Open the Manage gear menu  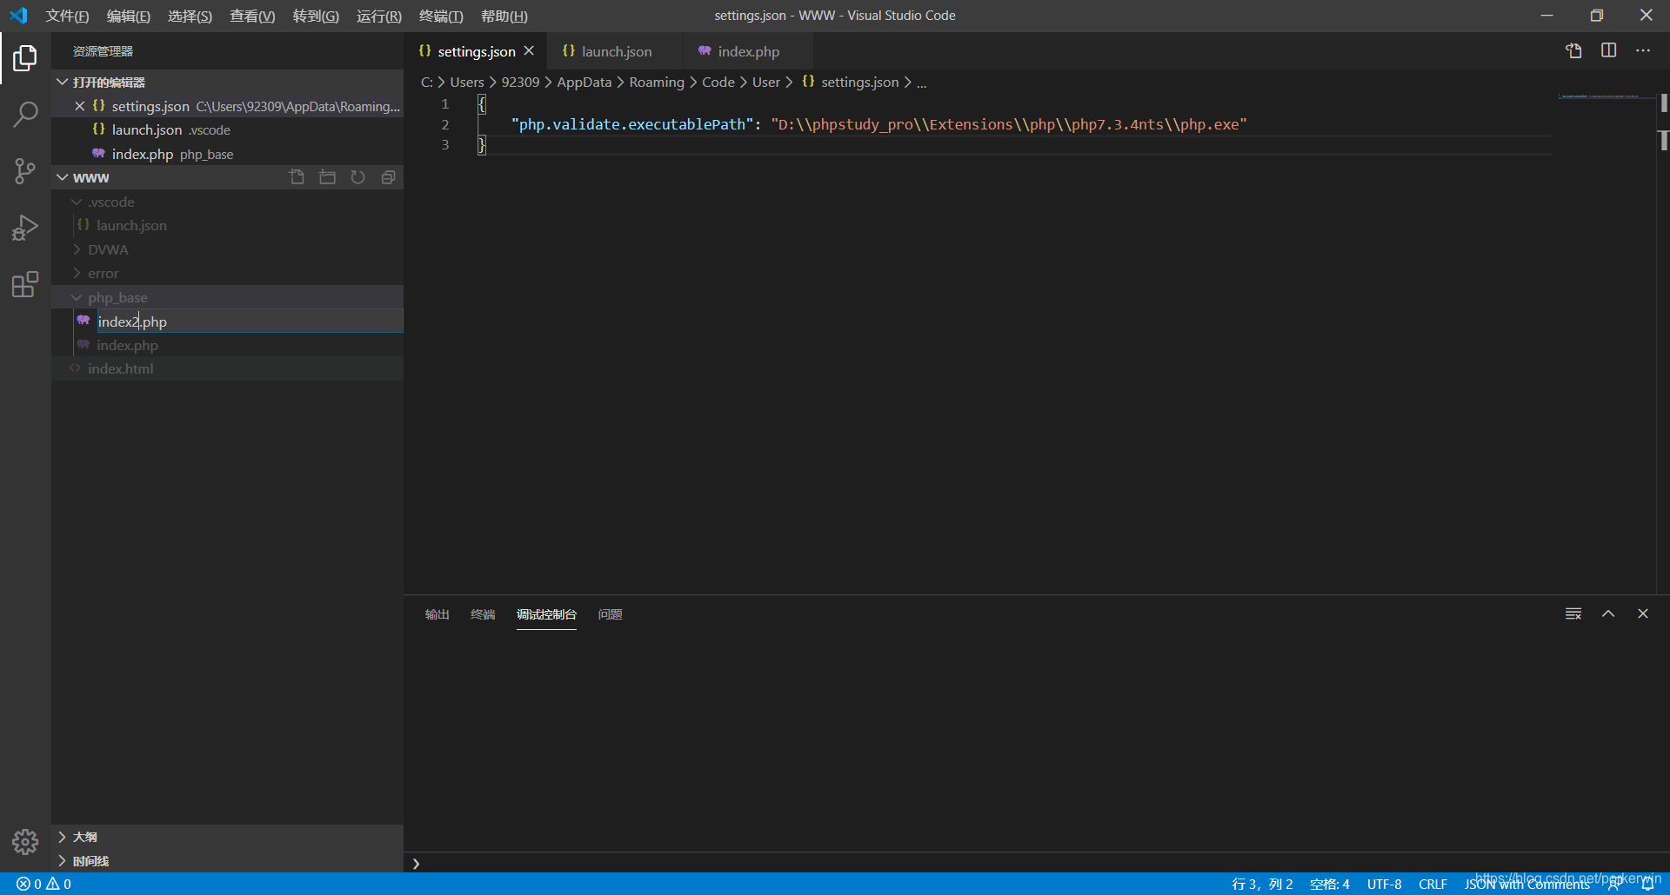(25, 841)
